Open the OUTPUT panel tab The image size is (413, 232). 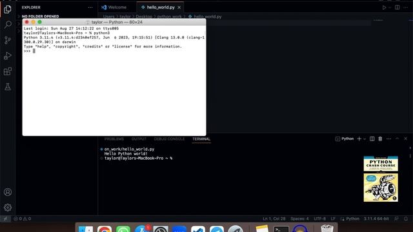click(x=139, y=139)
